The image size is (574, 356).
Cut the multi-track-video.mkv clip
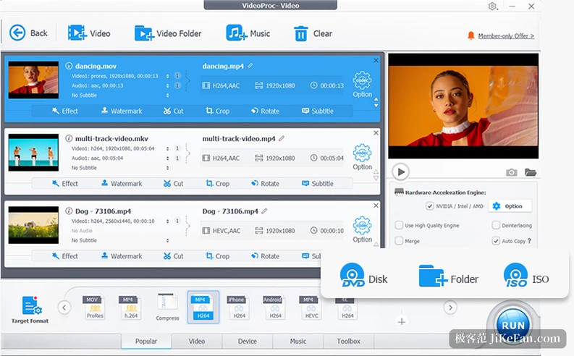(x=174, y=183)
